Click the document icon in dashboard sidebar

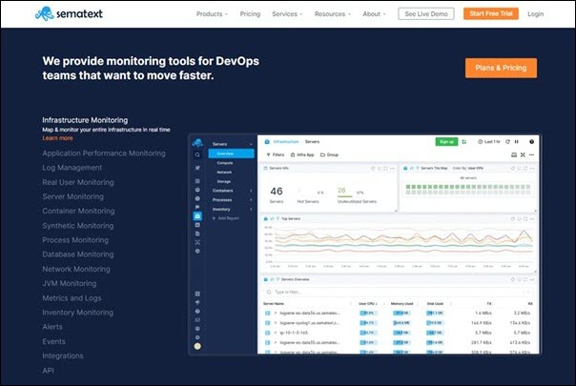point(197,234)
